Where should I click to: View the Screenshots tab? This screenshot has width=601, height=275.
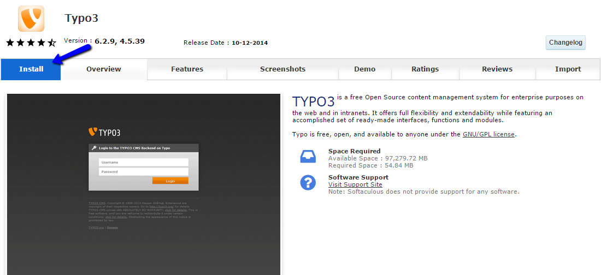coord(283,69)
